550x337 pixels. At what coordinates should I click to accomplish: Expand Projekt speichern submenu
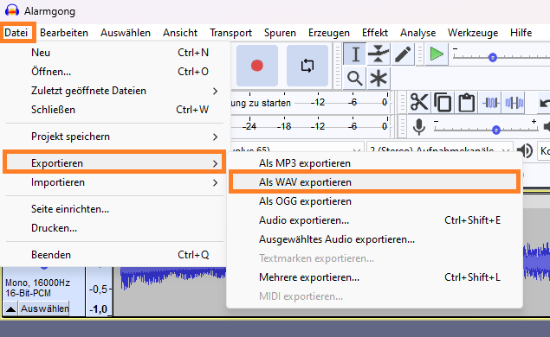coord(114,137)
